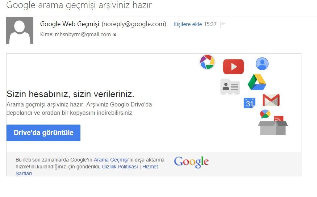Viewport: 317px width, 197px height.
Task: Click the Picasa pinwheel icon
Action: point(207,62)
